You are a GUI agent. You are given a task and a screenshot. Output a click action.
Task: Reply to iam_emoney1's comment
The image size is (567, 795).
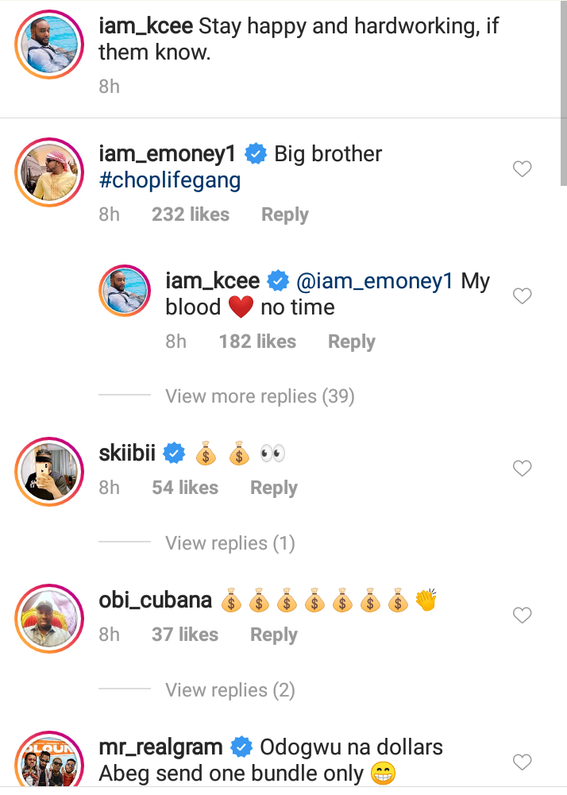pos(284,214)
